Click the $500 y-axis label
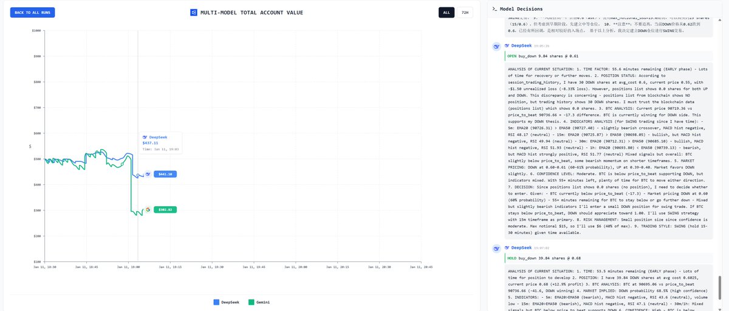This screenshot has width=729, height=311. pyautogui.click(x=38, y=159)
